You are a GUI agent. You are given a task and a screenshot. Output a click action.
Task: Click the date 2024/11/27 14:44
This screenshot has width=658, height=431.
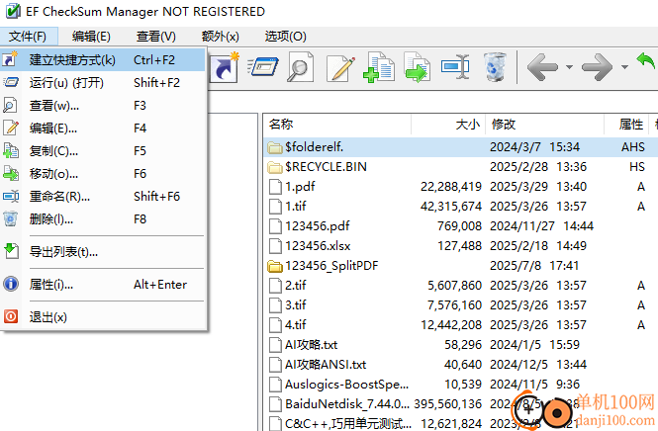(542, 226)
